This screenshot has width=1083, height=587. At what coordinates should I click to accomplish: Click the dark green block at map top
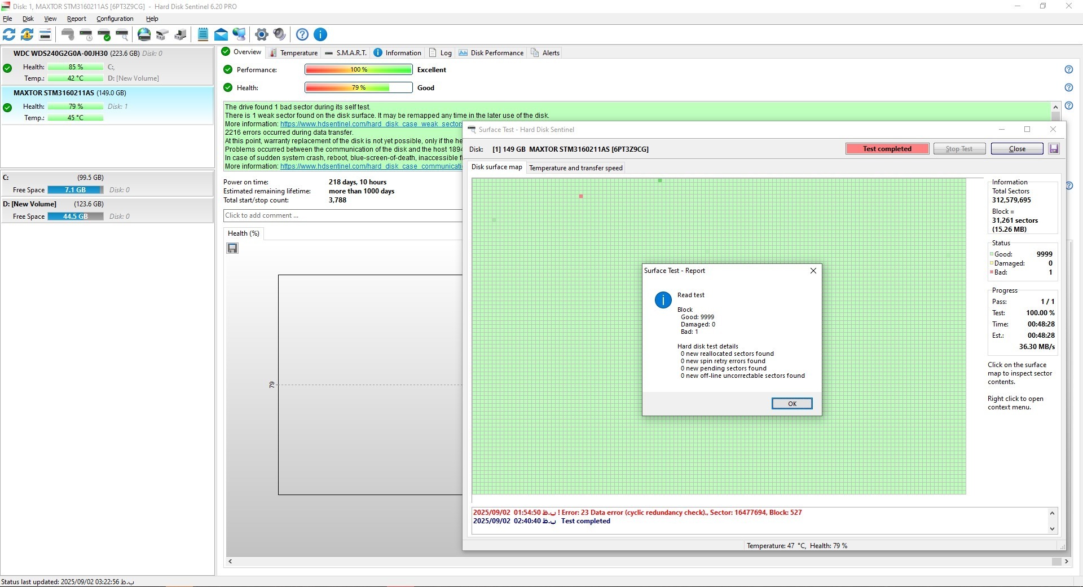[x=660, y=180]
